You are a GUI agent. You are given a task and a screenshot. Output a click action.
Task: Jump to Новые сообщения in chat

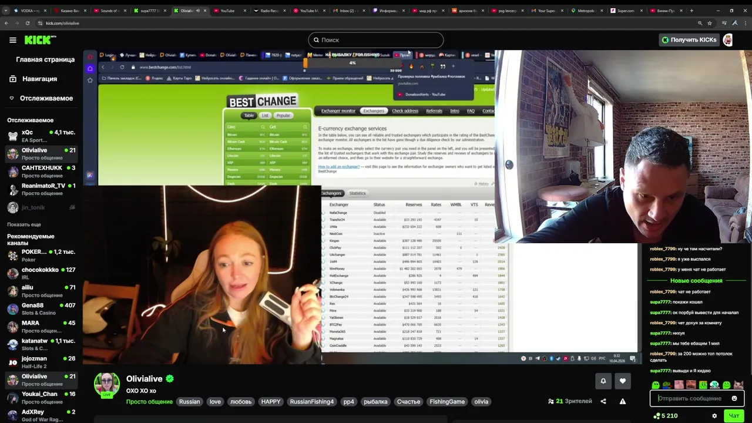point(696,281)
